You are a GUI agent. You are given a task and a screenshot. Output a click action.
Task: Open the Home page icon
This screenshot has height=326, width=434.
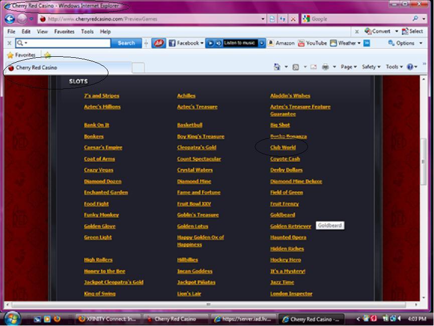coord(277,67)
